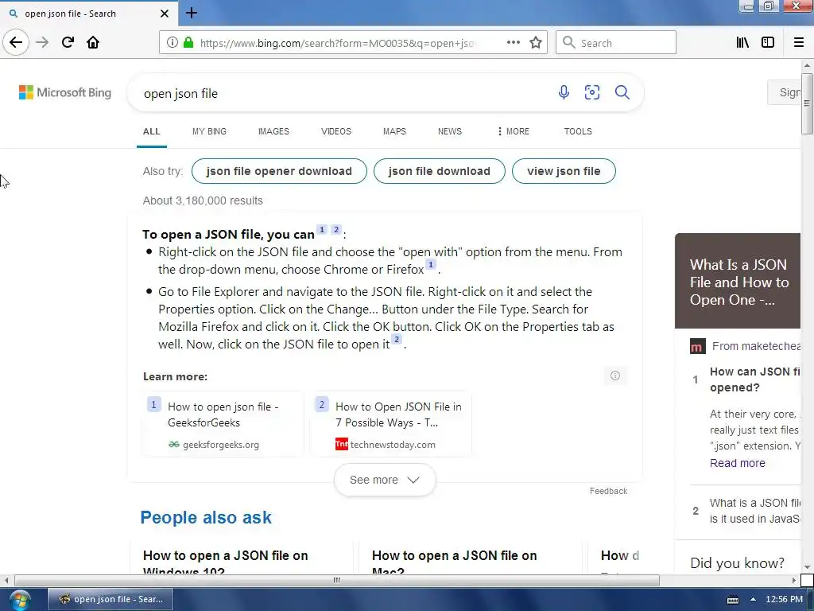Image resolution: width=814 pixels, height=611 pixels.
Task: Show site information icon in address bar
Action: pyautogui.click(x=172, y=43)
